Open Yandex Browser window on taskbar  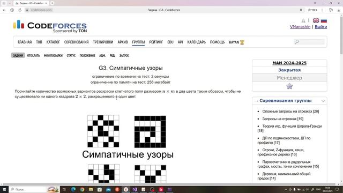coord(126,189)
